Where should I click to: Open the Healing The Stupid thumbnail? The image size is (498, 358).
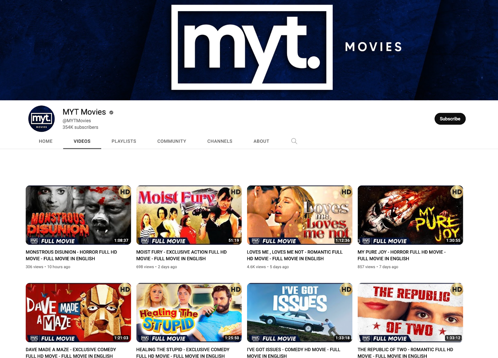[189, 313]
